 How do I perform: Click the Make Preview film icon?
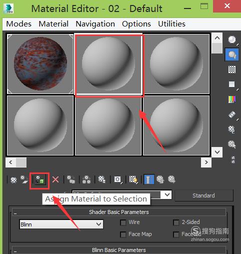click(232, 115)
